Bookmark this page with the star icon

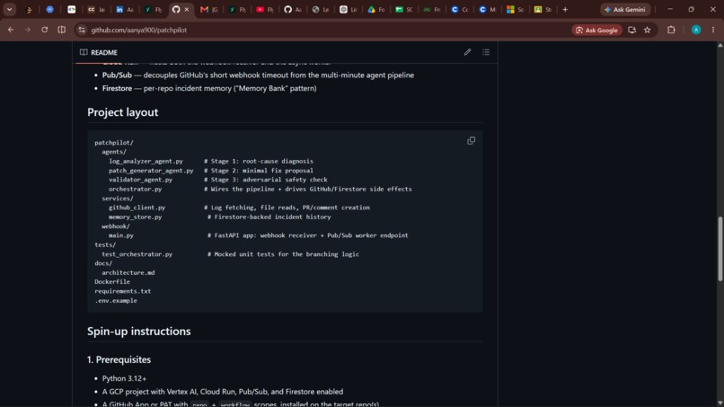coord(648,30)
